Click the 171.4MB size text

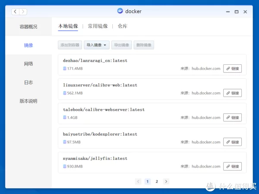[75, 68]
